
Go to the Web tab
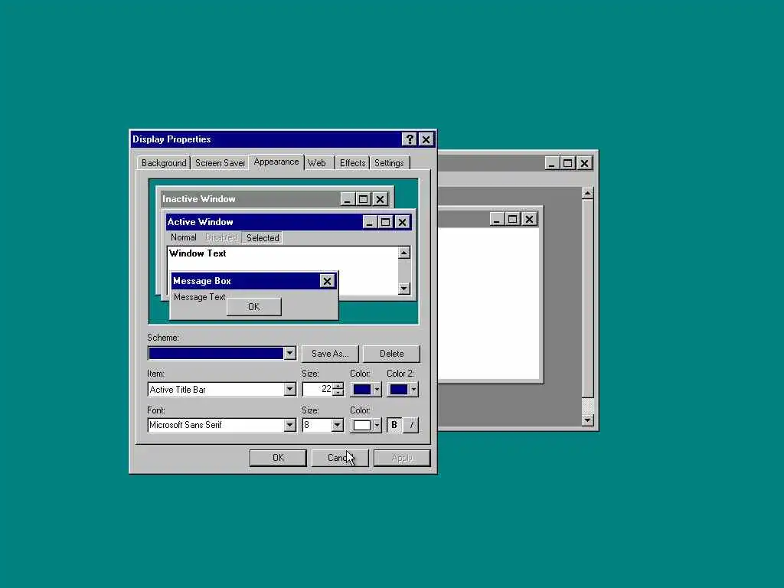(316, 163)
